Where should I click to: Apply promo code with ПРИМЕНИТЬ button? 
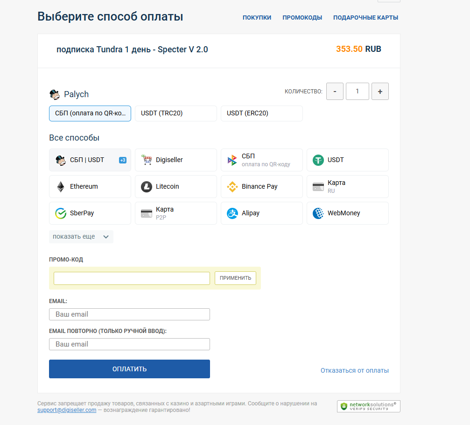[235, 278]
